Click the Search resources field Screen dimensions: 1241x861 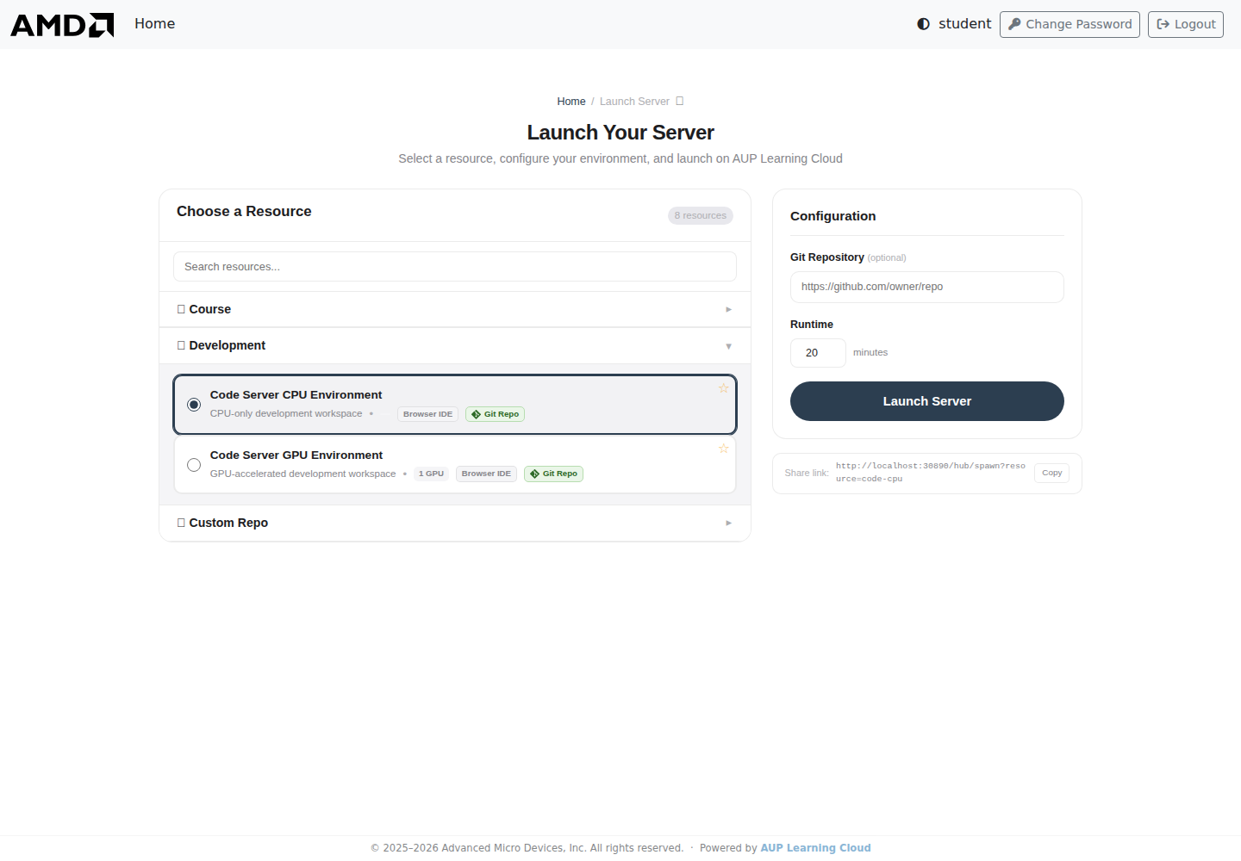[x=455, y=267]
